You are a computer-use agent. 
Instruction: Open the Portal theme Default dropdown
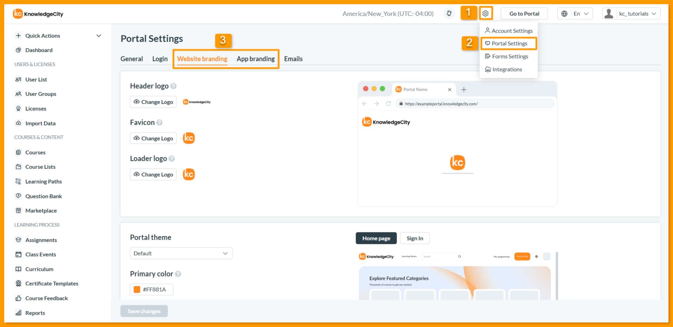(x=181, y=253)
